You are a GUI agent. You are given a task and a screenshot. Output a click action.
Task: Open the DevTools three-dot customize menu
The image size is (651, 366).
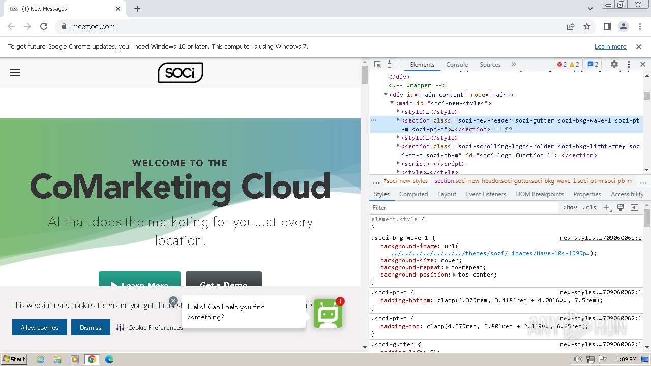tap(629, 65)
